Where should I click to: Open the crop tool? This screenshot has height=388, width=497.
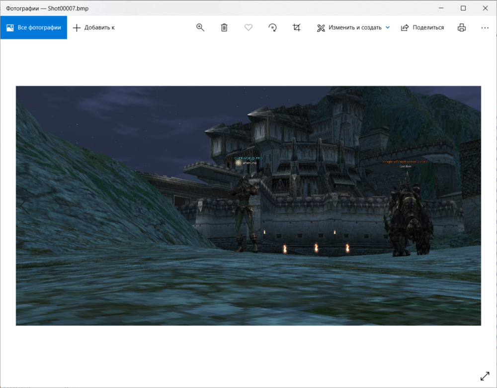point(297,27)
